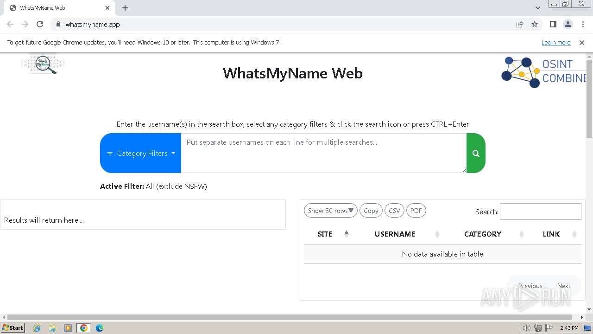Click the vertical page scrollbar thumb
593x334 pixels.
click(589, 99)
